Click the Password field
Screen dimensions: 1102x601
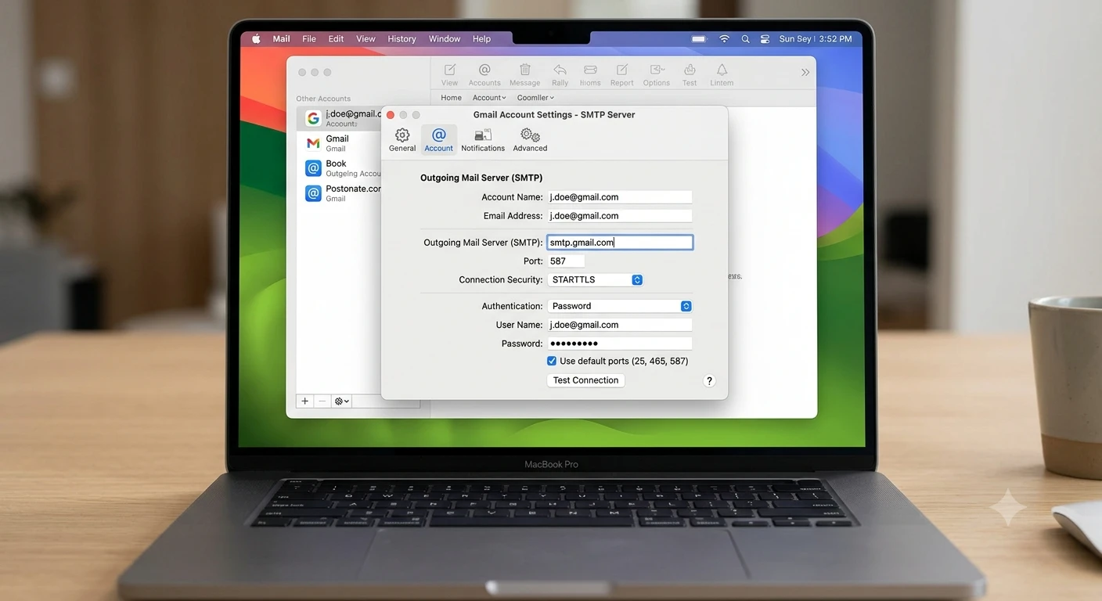(x=619, y=344)
